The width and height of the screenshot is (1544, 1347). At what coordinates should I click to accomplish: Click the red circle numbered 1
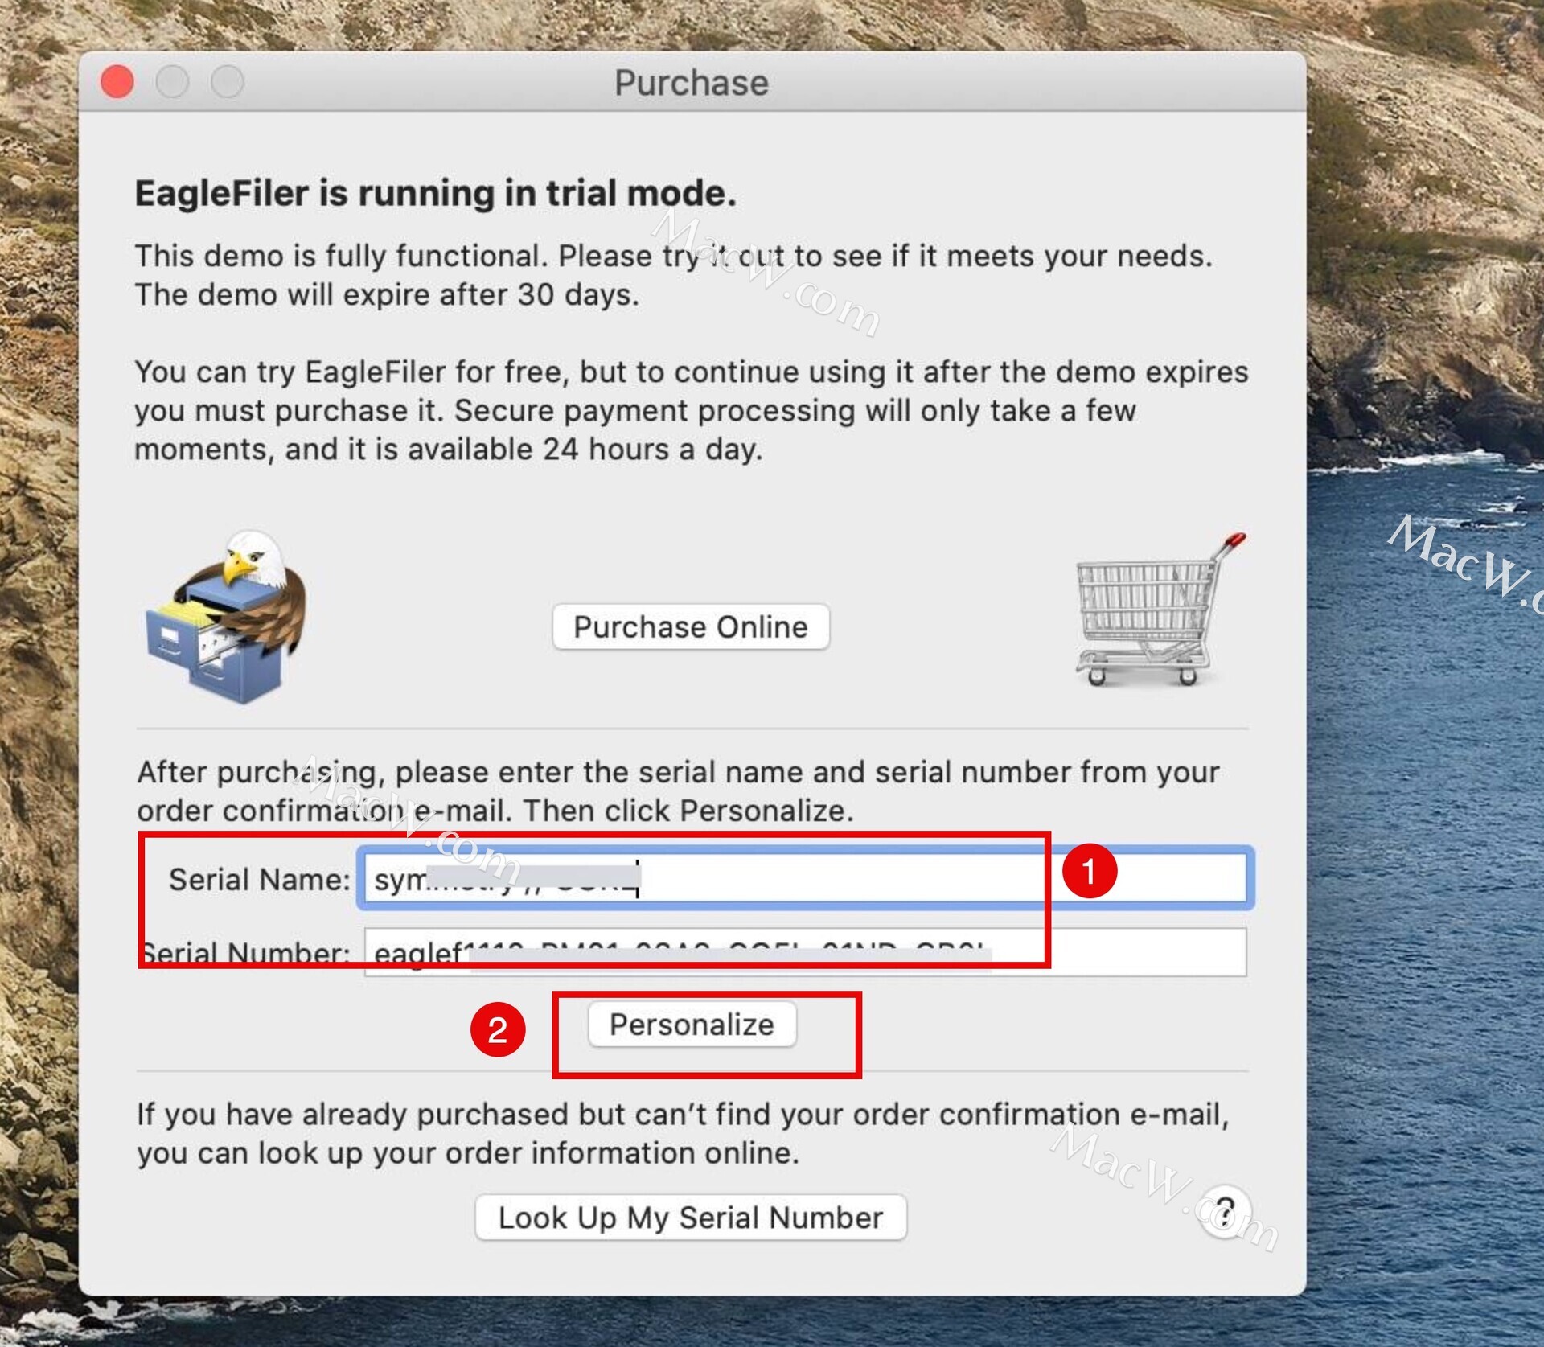pos(1090,871)
